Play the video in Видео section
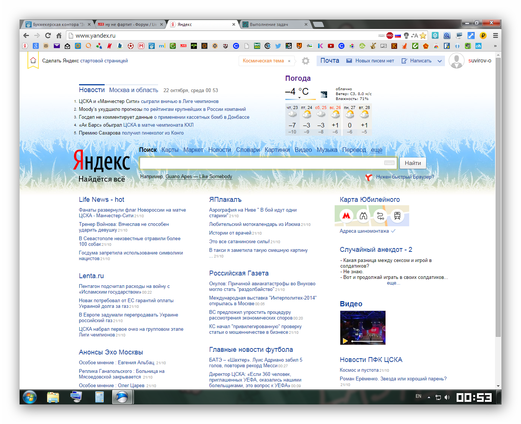The image size is (521, 424). (x=345, y=341)
